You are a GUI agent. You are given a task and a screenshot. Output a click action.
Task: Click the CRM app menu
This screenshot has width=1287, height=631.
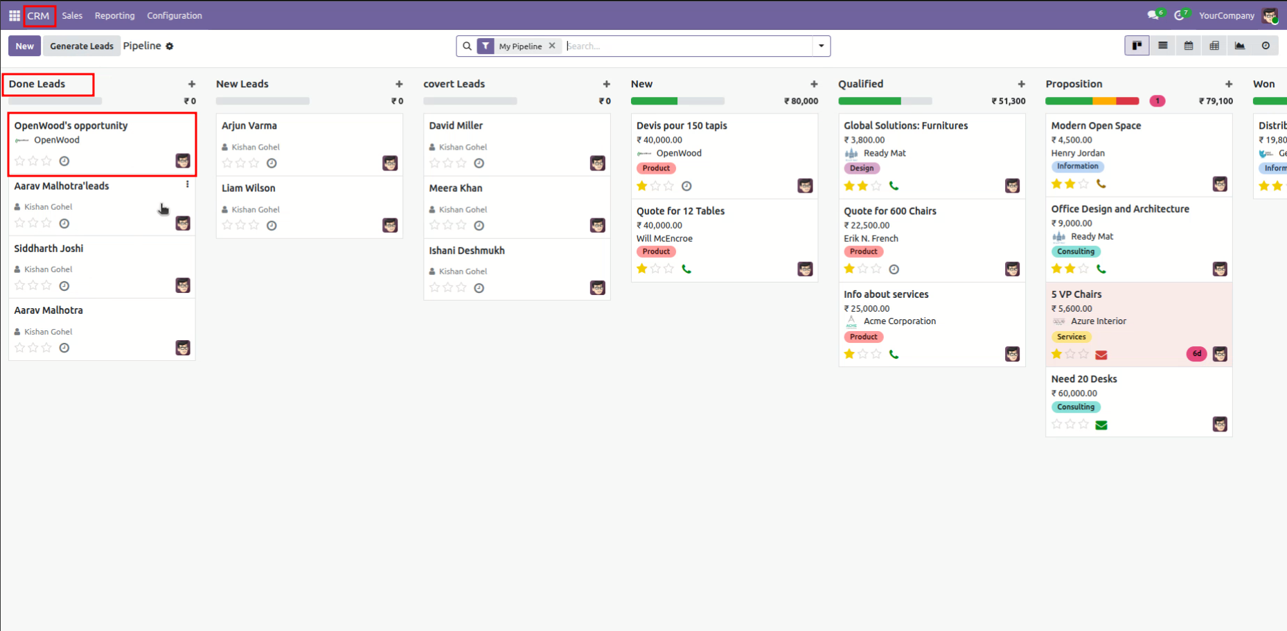(39, 15)
